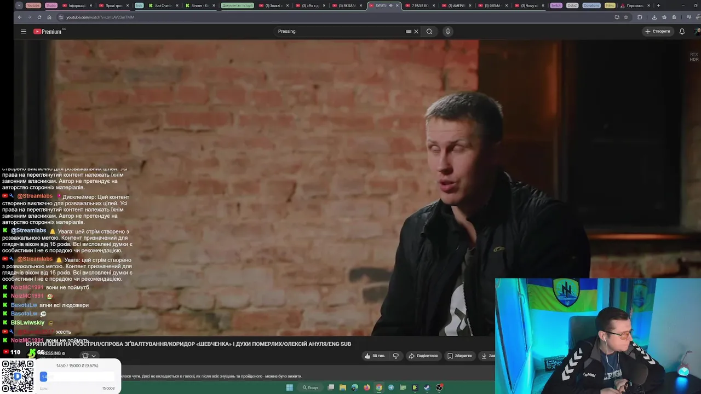Click chat message "апни всі людожери"
The image size is (701, 394).
pos(64,305)
